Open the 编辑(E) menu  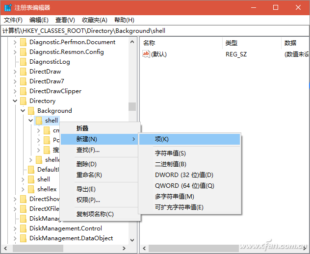point(39,20)
